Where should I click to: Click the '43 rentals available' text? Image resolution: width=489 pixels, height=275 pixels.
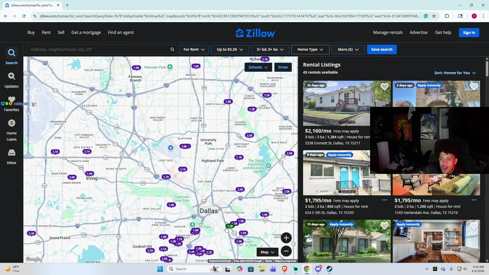(320, 72)
